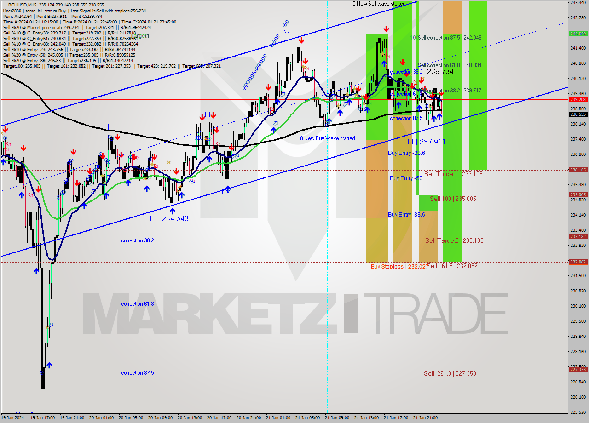This screenshot has width=589, height=423.
Task: Click the '20 Jan 01:00' time axis label
Action: (101, 418)
